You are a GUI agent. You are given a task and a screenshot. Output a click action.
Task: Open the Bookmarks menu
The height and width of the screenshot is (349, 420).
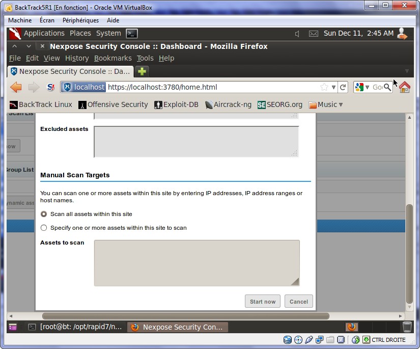click(113, 58)
